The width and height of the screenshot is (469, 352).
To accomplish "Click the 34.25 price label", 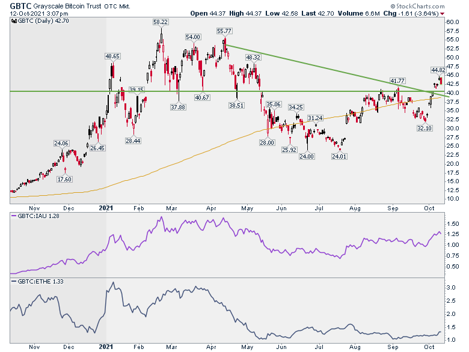I will (296, 107).
